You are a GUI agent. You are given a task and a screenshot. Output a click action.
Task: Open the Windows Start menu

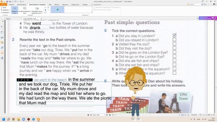click(x=4, y=119)
